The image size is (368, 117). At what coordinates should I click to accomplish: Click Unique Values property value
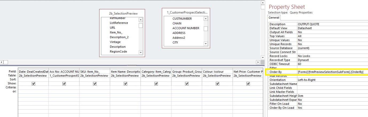[x=333, y=40]
